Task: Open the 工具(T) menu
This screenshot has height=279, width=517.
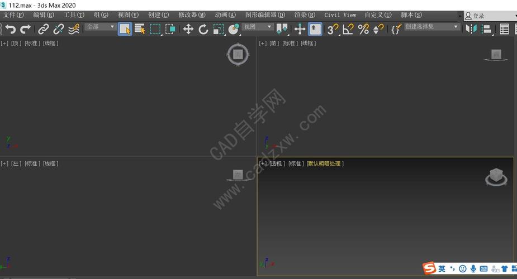Action: 74,15
